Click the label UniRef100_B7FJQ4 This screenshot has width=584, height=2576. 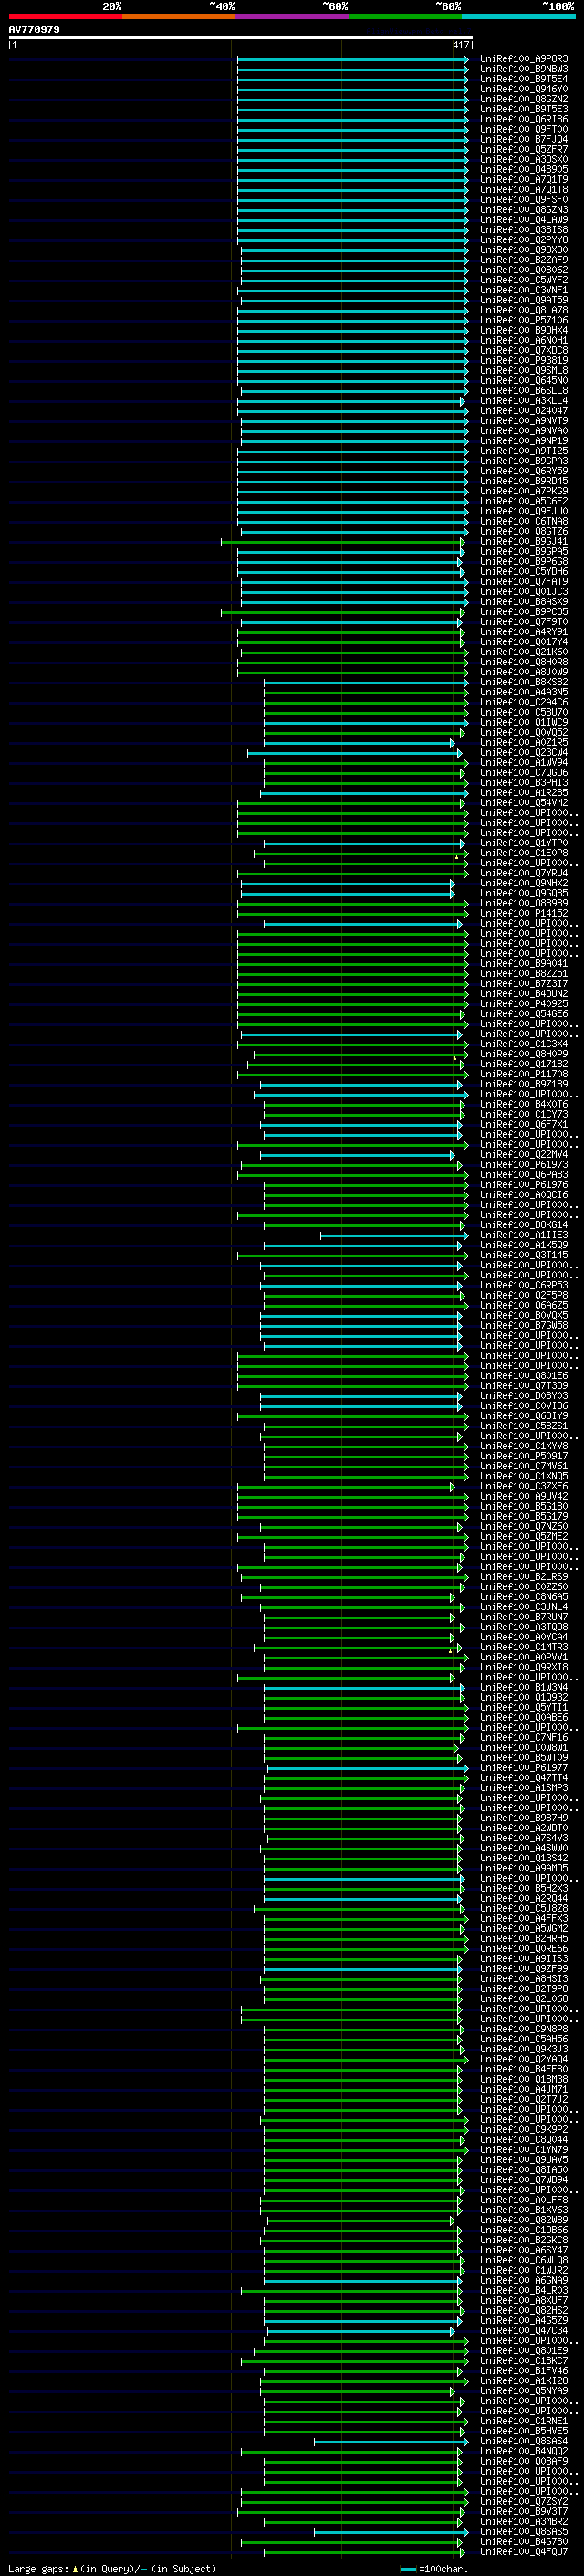[x=524, y=139]
